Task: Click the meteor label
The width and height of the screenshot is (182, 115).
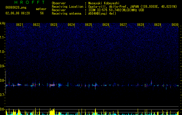Action: click(x=41, y=9)
